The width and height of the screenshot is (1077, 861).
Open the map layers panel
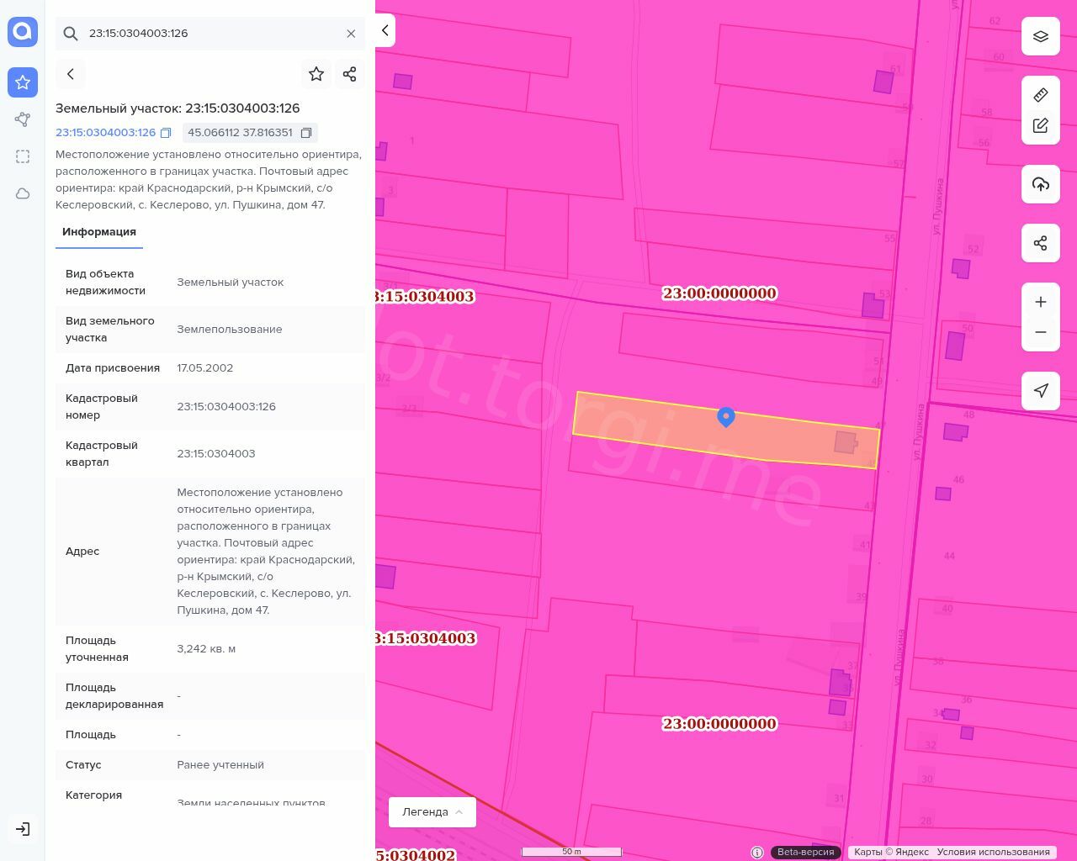(x=1041, y=36)
